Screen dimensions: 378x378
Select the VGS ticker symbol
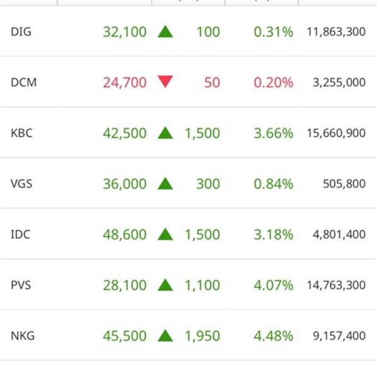pos(21,184)
